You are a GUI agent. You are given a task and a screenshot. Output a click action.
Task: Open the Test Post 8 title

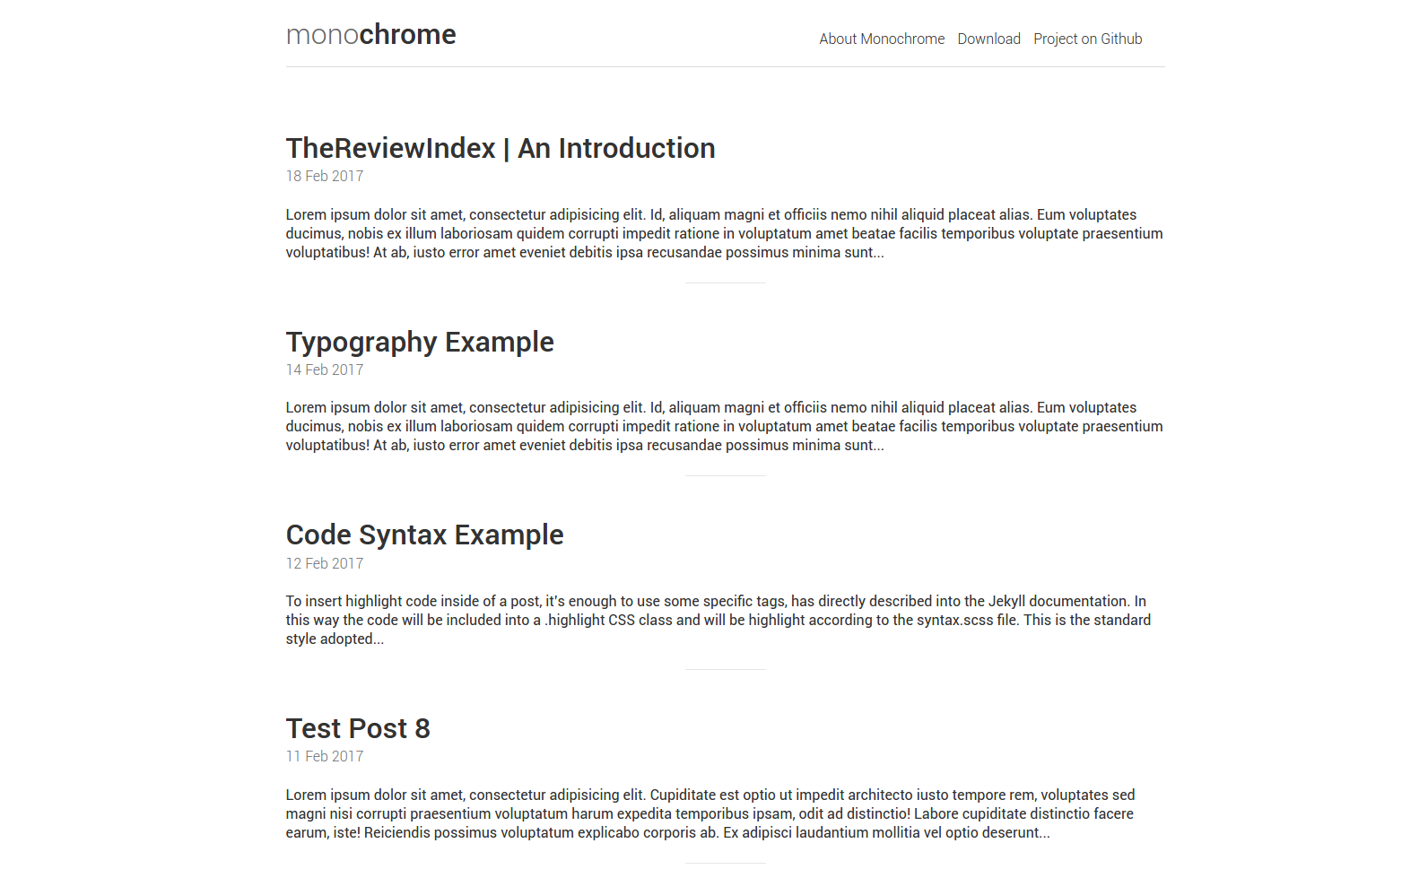358,729
